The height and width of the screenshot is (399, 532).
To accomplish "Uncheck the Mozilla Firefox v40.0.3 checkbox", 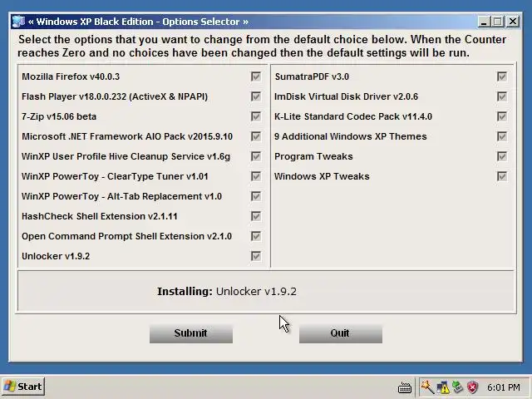I will (256, 76).
